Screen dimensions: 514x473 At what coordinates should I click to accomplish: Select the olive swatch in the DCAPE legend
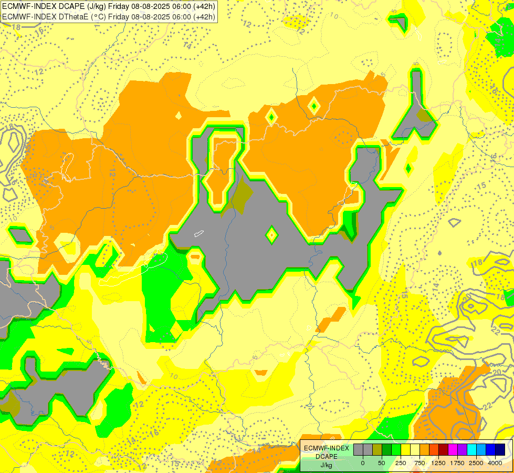(x=377, y=449)
